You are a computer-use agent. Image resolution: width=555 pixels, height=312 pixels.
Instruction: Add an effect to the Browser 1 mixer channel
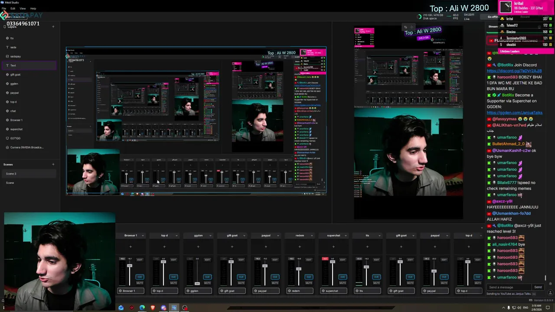coord(131,247)
